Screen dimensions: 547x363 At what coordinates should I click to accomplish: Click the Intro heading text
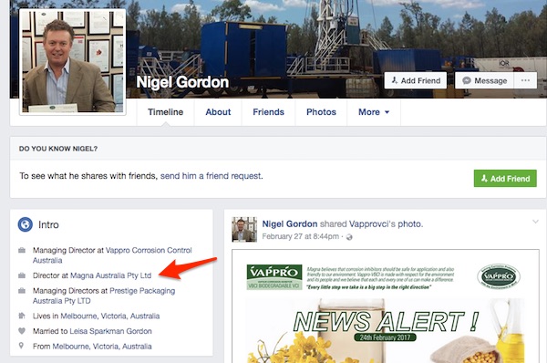pyautogui.click(x=48, y=224)
